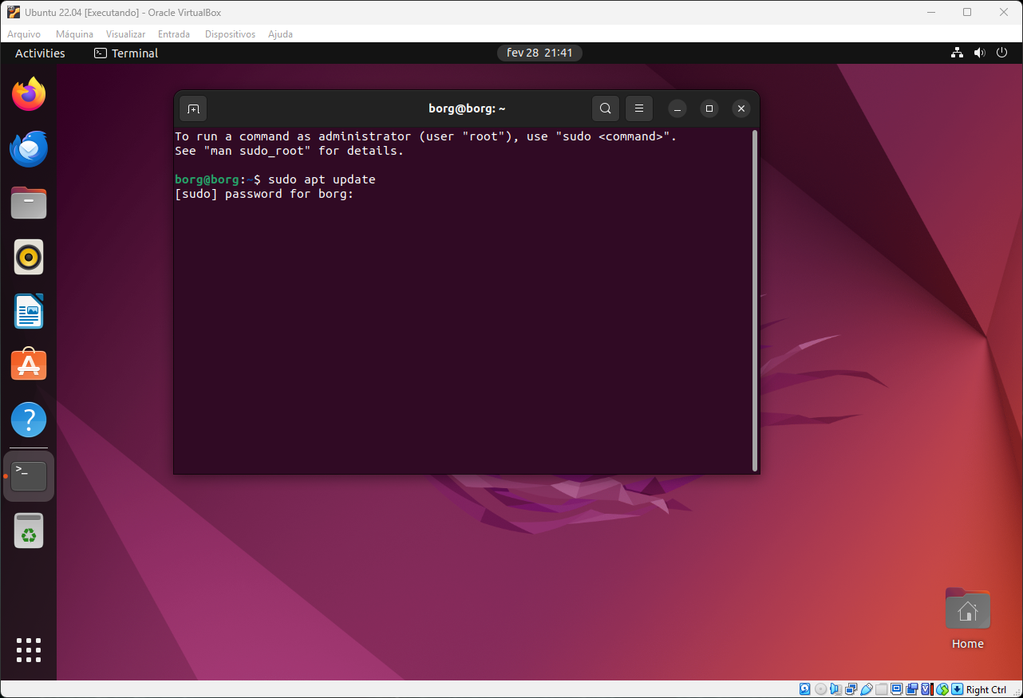Open the Trash in the dock
This screenshot has height=698, width=1023.
[29, 530]
